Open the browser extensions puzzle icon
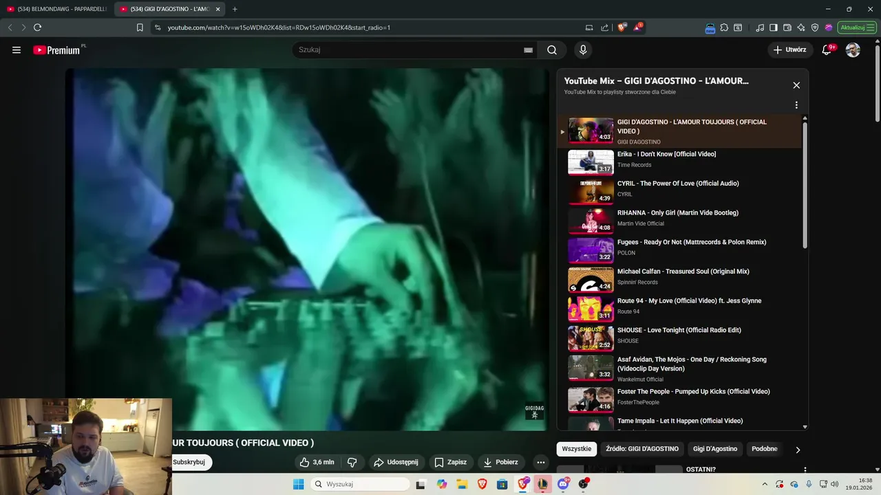Viewport: 881px width, 495px height. pos(724,27)
